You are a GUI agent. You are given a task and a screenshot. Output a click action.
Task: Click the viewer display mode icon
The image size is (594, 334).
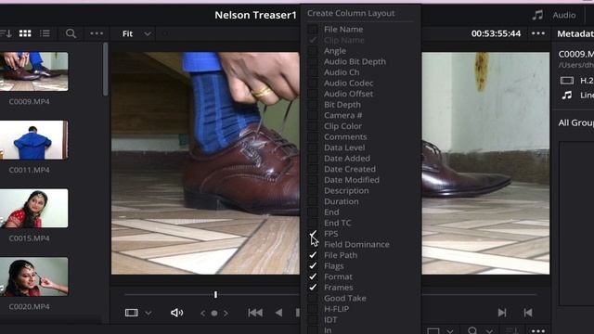tap(132, 313)
